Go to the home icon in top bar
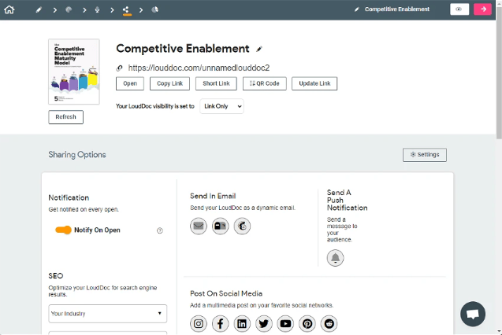The width and height of the screenshot is (502, 335). click(9, 9)
